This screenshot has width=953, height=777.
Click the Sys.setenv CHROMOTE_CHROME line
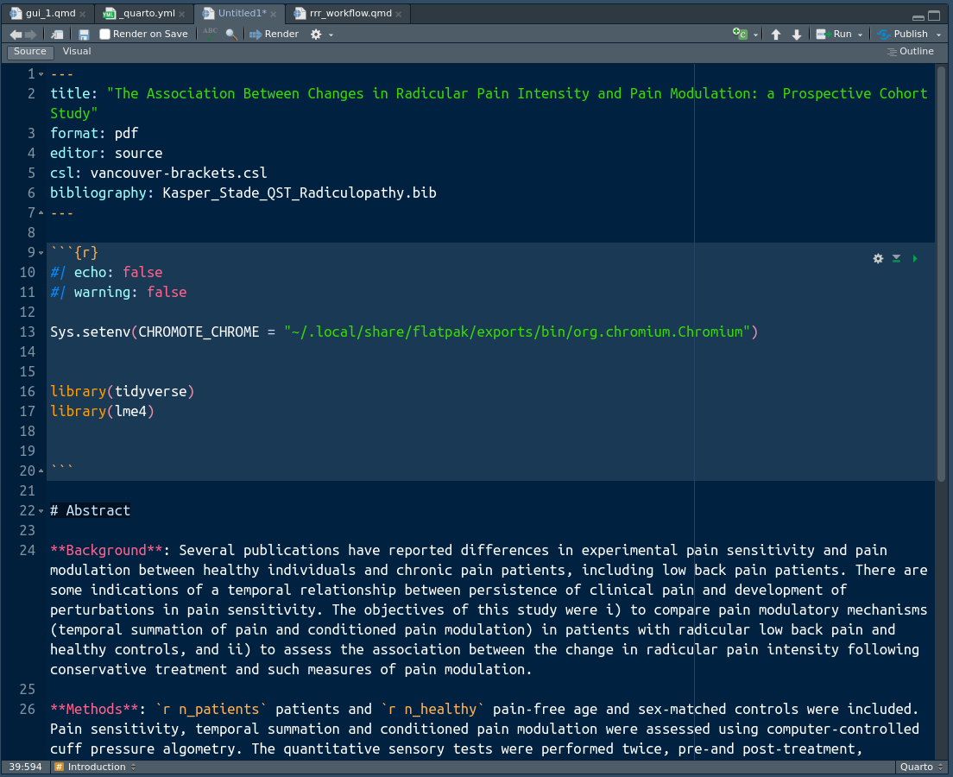tap(404, 332)
